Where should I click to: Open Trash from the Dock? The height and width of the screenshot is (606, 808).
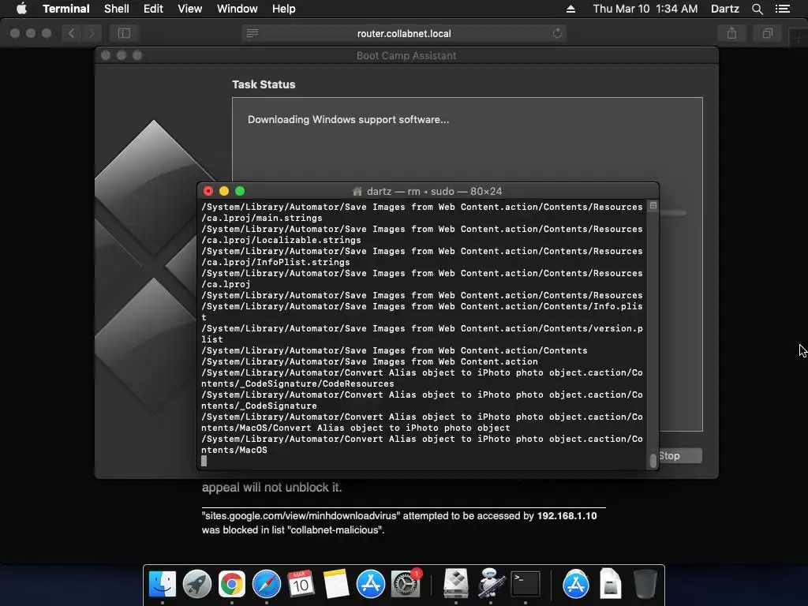tap(645, 585)
